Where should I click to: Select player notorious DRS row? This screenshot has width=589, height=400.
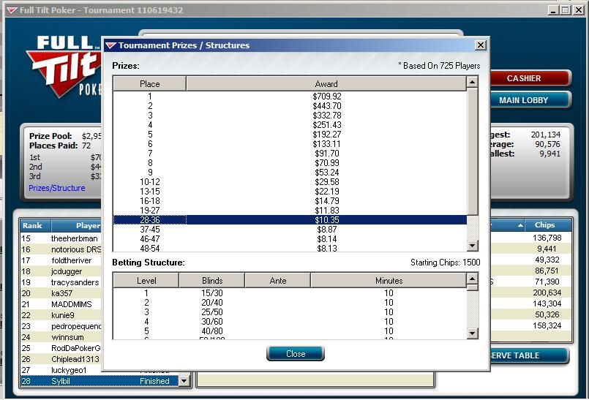click(x=61, y=249)
